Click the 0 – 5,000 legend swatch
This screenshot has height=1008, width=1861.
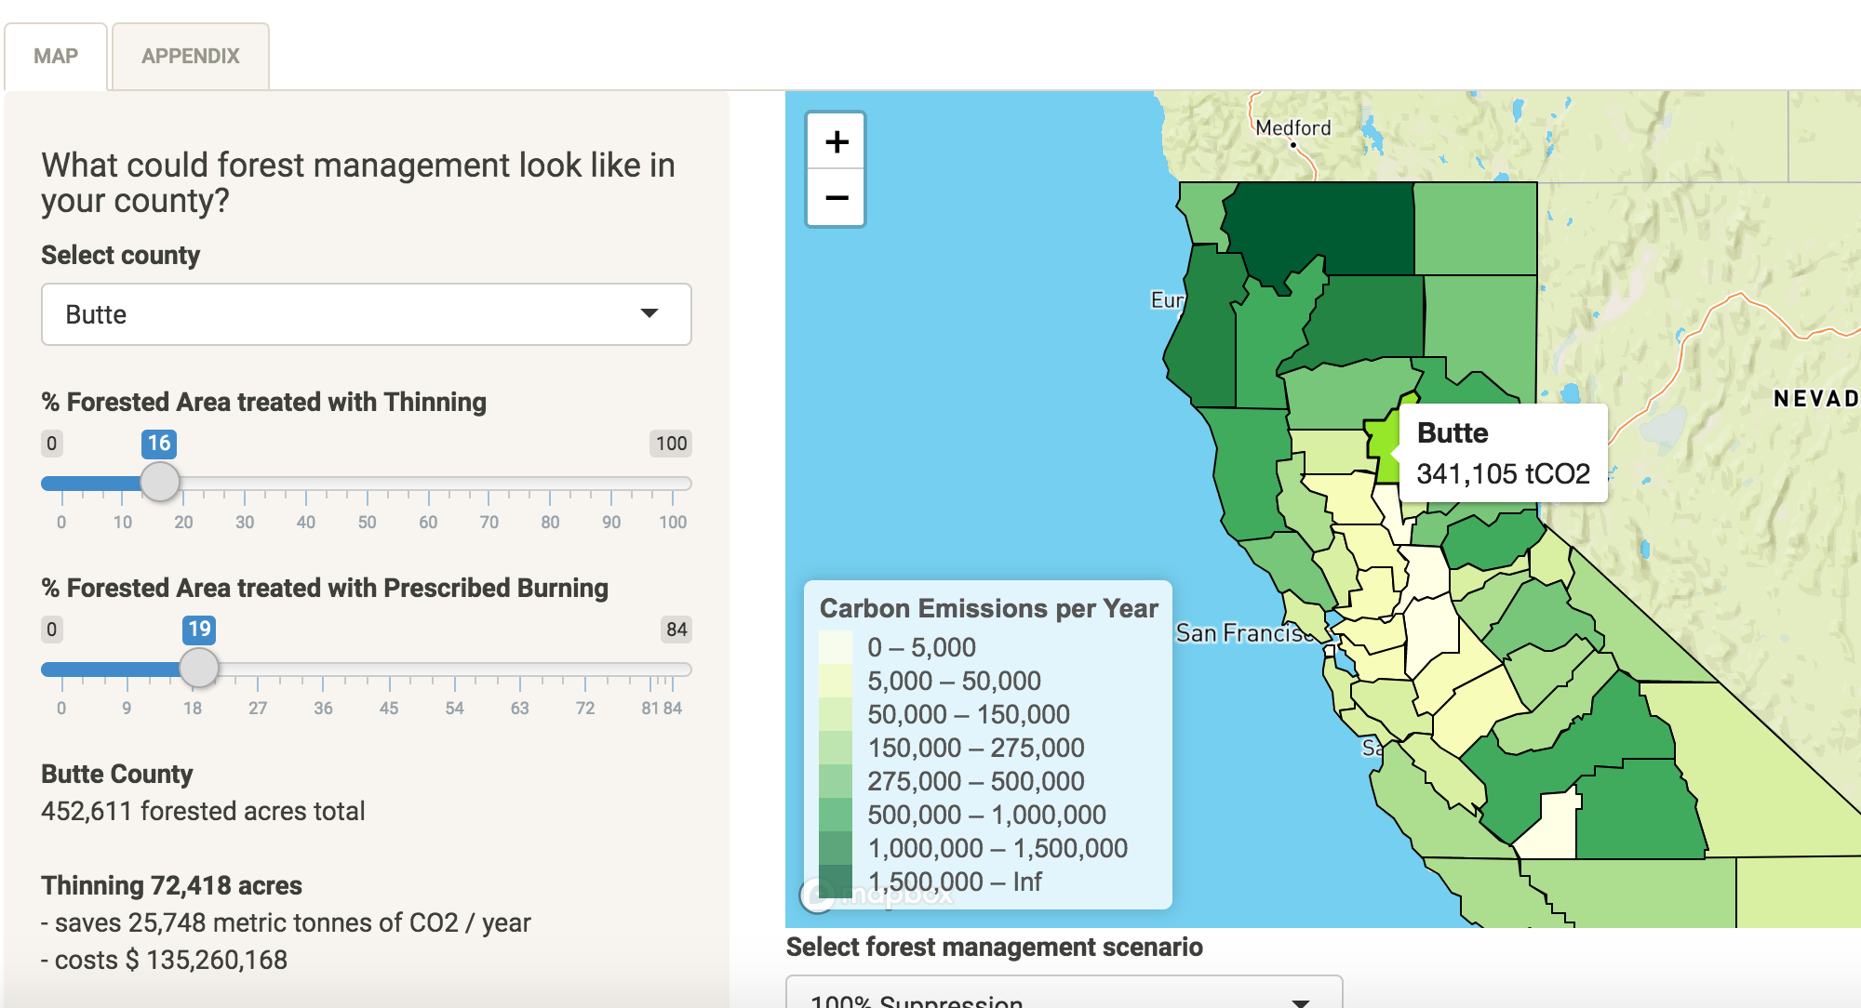(x=835, y=647)
